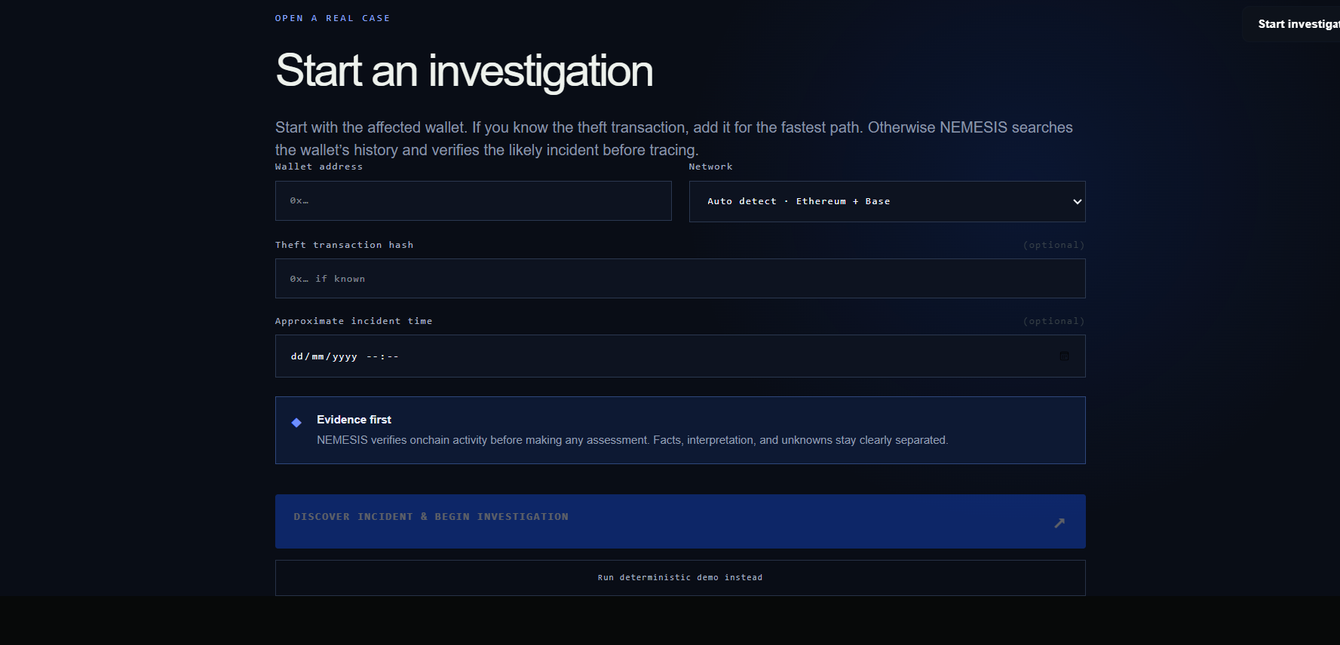This screenshot has height=645, width=1340.
Task: Click the diagonal arrow icon on Discover button
Action: pyautogui.click(x=1059, y=523)
